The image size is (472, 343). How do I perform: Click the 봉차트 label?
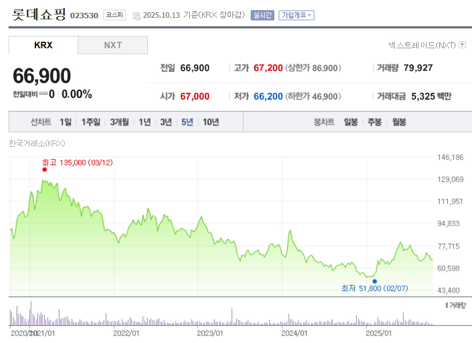[324, 122]
